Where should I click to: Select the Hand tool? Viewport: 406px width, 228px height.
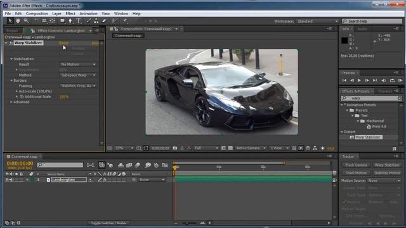18,21
